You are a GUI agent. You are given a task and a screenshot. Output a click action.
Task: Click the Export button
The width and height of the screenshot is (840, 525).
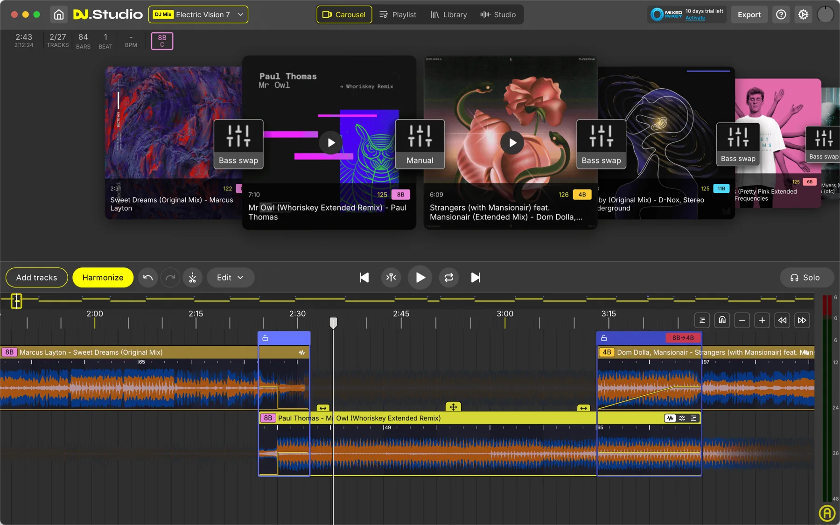[x=749, y=14]
